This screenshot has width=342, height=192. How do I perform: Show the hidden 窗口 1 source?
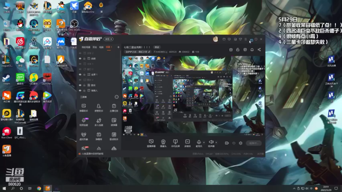pos(80,69)
